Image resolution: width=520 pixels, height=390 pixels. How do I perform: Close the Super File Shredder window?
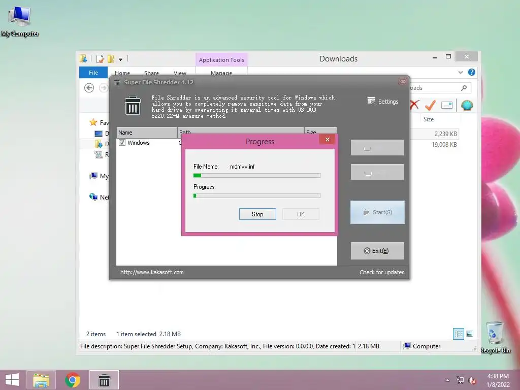tap(403, 82)
